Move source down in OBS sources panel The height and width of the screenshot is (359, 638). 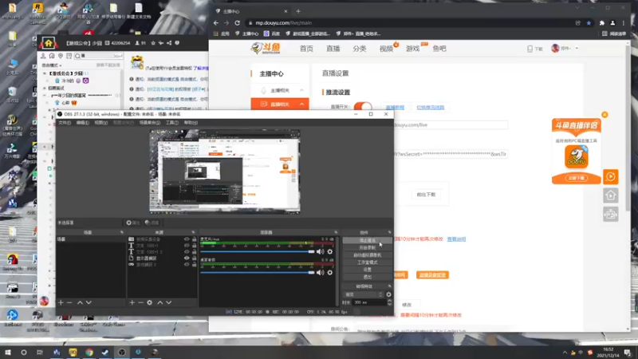pos(169,303)
